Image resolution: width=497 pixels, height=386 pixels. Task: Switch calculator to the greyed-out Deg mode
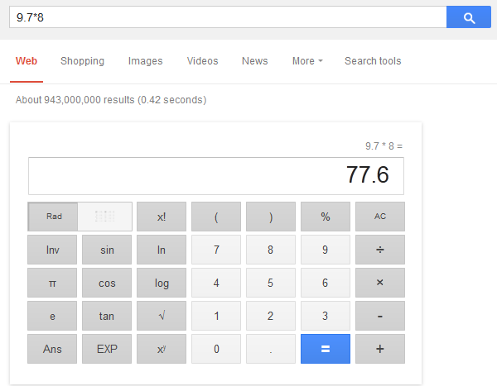coord(105,217)
